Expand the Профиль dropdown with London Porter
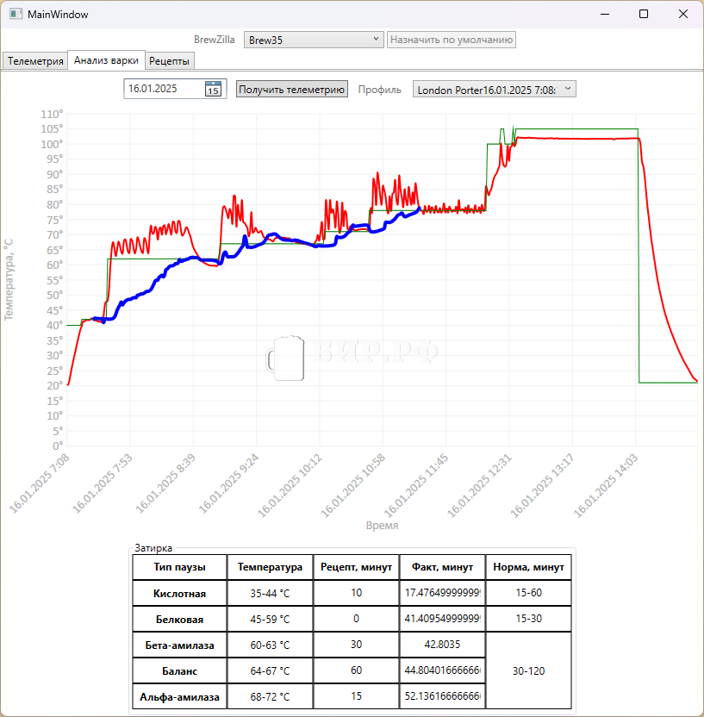This screenshot has height=717, width=704. click(x=494, y=90)
